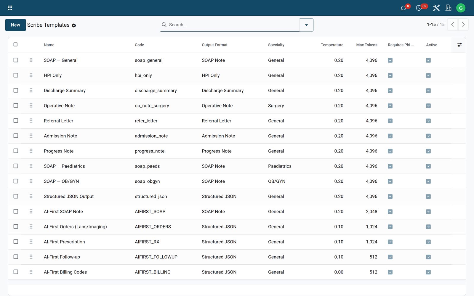
Task: Sort by the Output Format column header
Action: coord(214,45)
